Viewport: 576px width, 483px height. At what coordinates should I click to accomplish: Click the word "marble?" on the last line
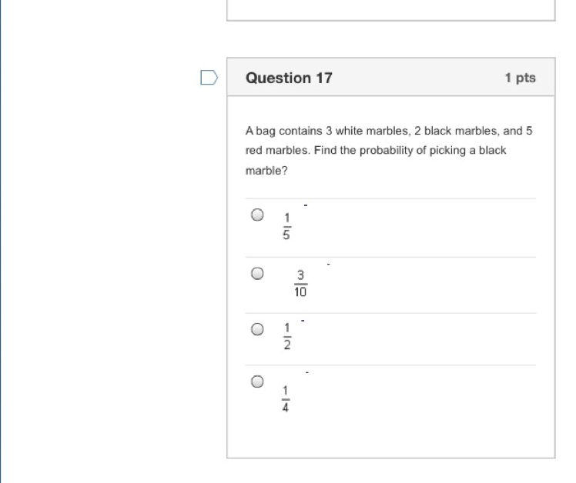[x=266, y=170]
